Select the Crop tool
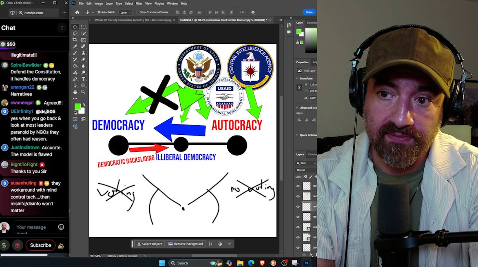The height and width of the screenshot is (267, 478). tap(75, 40)
